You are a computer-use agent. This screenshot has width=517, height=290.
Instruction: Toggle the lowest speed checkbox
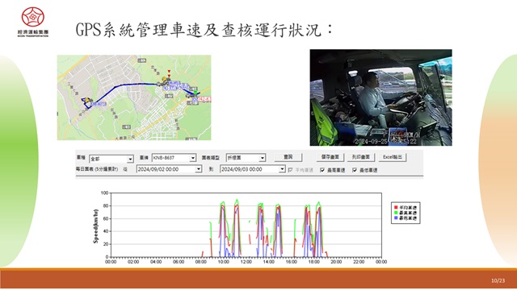(355, 170)
